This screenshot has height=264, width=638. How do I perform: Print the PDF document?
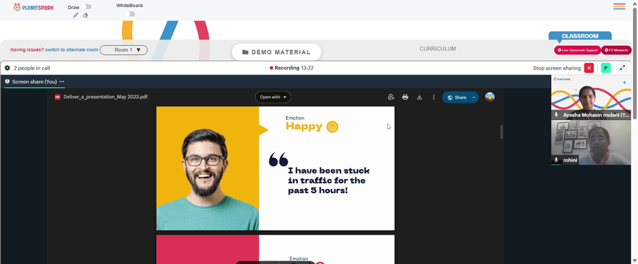(x=405, y=97)
